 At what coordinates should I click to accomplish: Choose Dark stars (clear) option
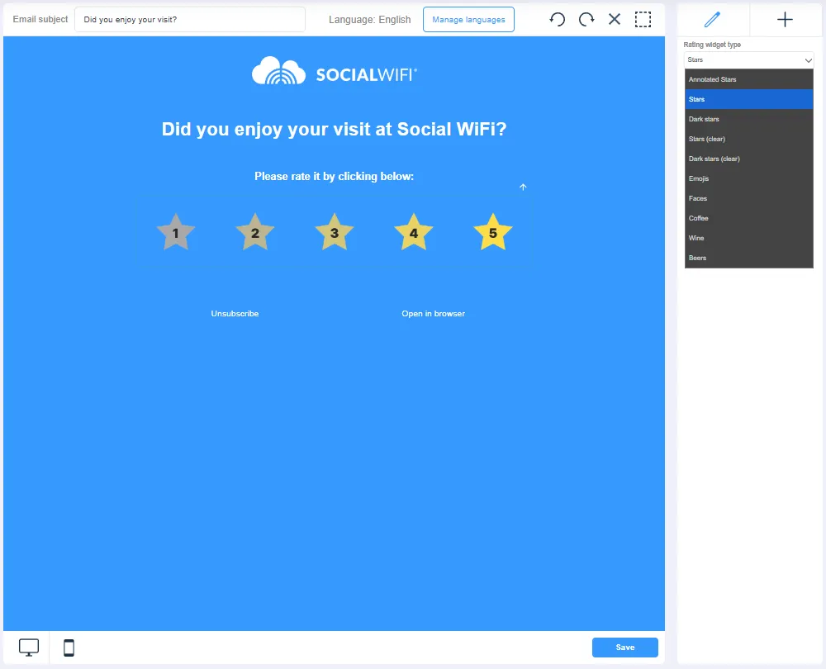pyautogui.click(x=748, y=159)
